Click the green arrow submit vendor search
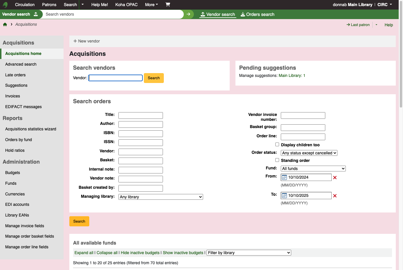 [x=188, y=14]
